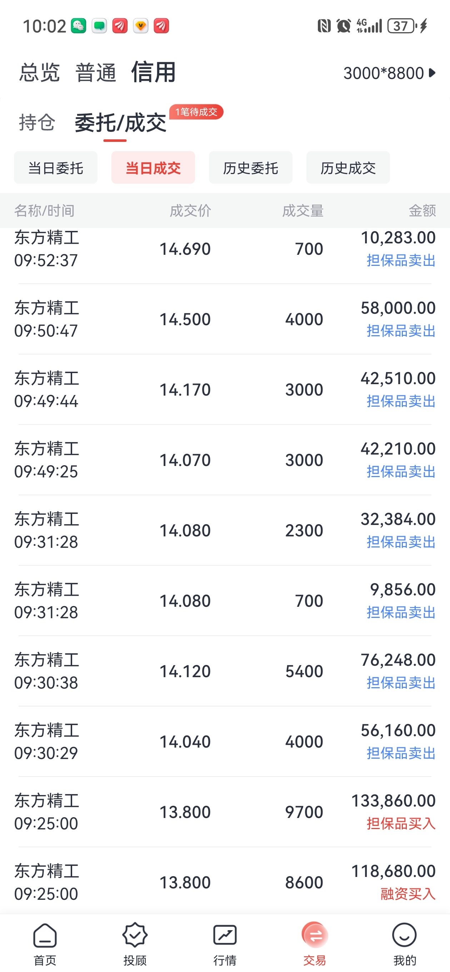Tap the NFC status icon
Screen dimensions: 450x972
coord(324,26)
